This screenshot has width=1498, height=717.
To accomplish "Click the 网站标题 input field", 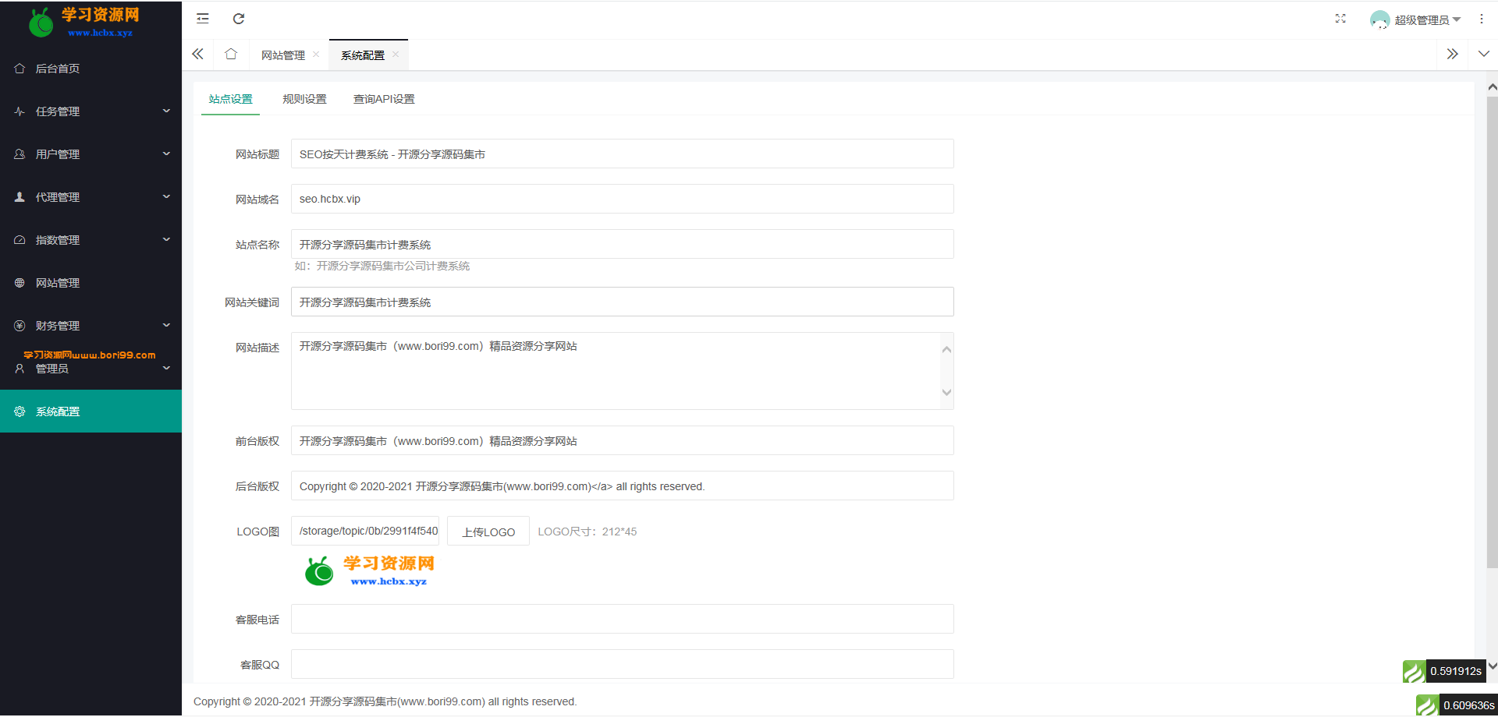I will (x=623, y=154).
